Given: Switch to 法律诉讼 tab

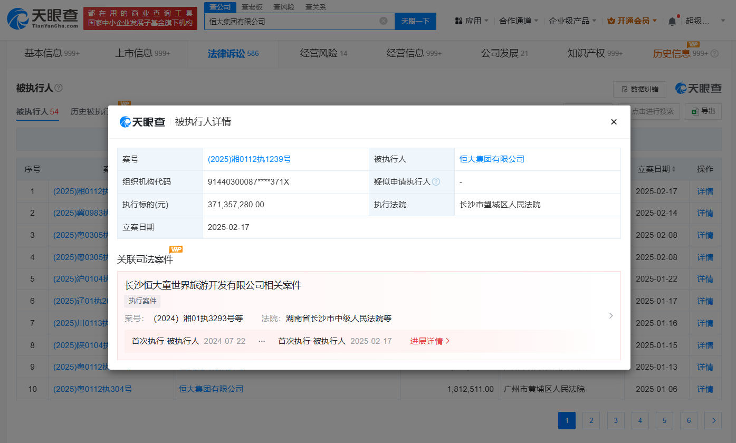Looking at the screenshot, I should coord(233,53).
